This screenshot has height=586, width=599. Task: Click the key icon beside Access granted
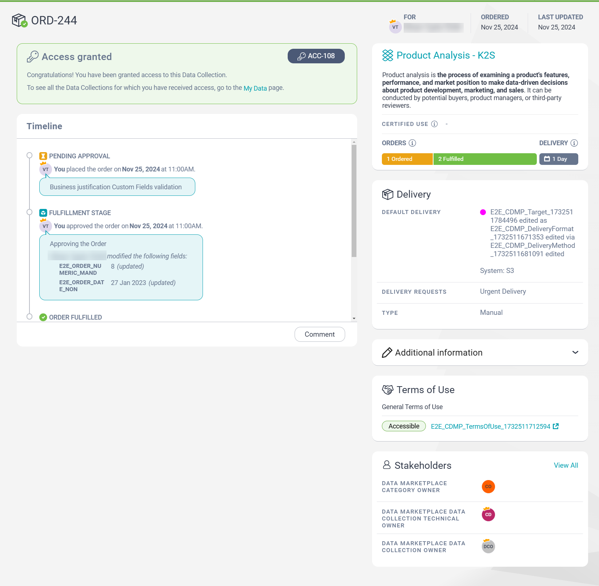coord(33,57)
